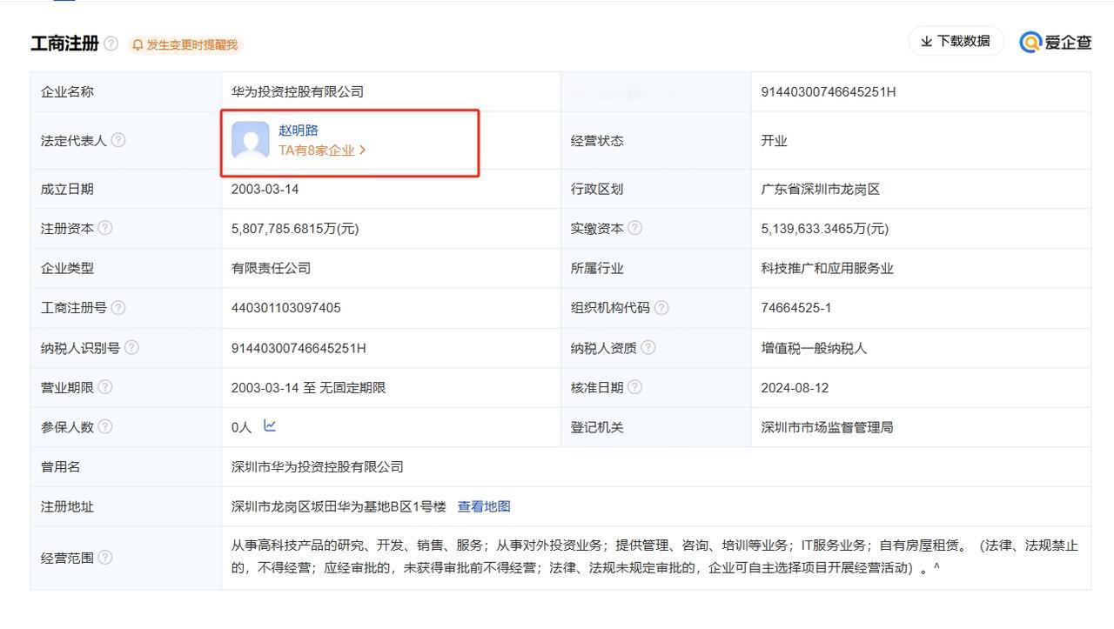Click bell icon in 发生变更时提醒我 button
The height and width of the screenshot is (629, 1114).
[138, 44]
